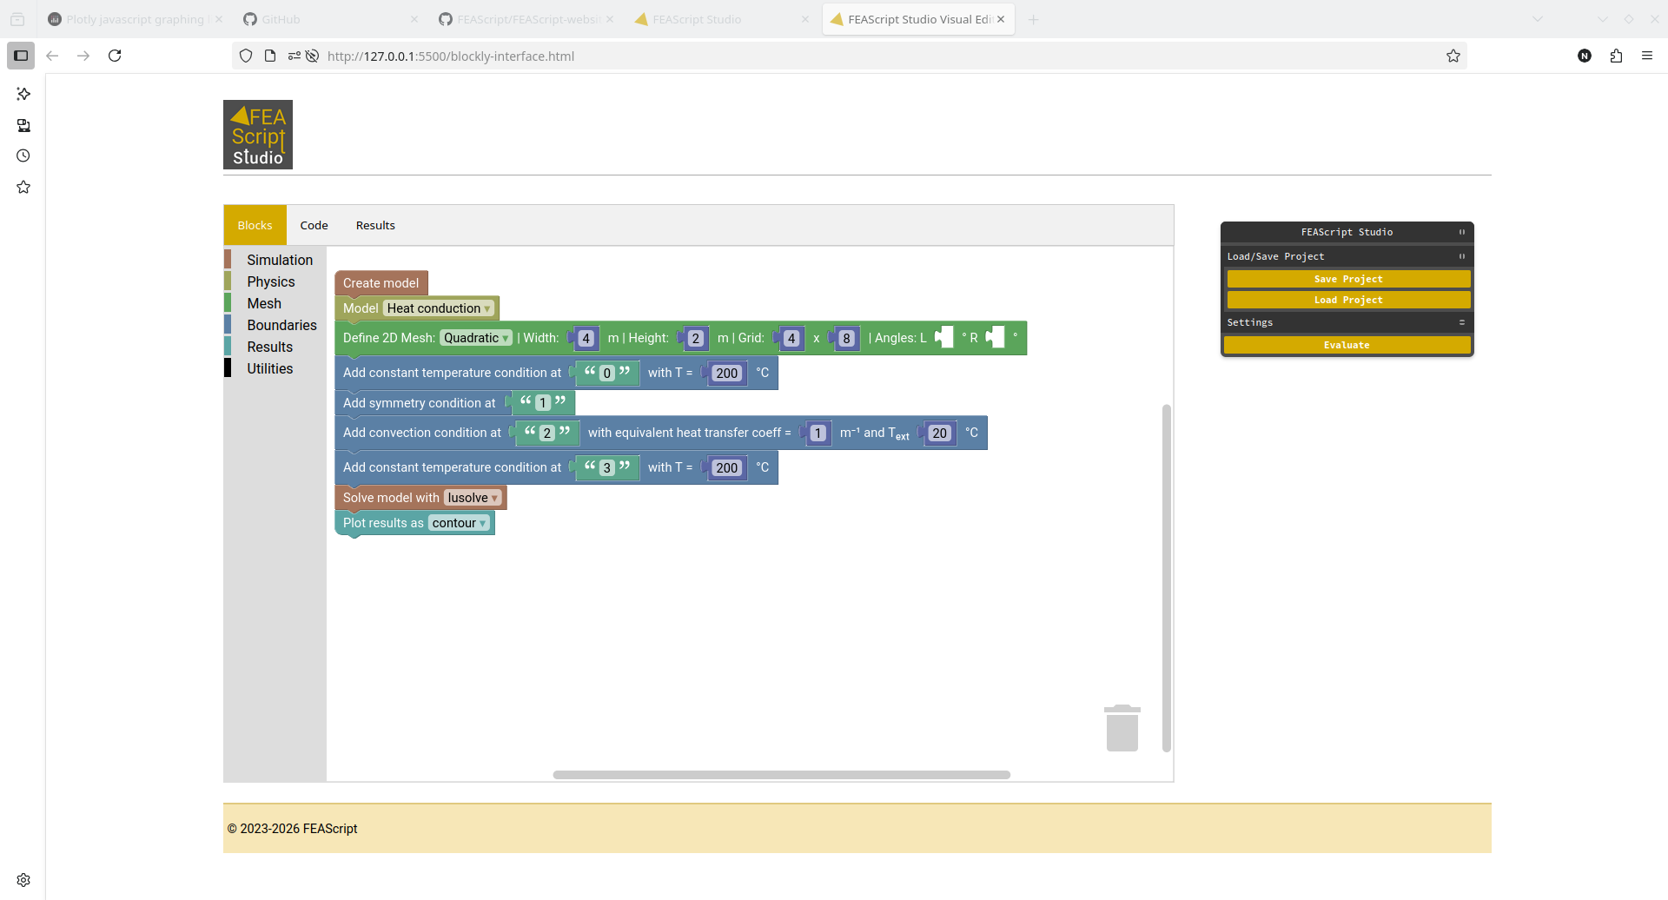Screen dimensions: 1668x900
Task: Click the Load Project button
Action: tap(1348, 300)
